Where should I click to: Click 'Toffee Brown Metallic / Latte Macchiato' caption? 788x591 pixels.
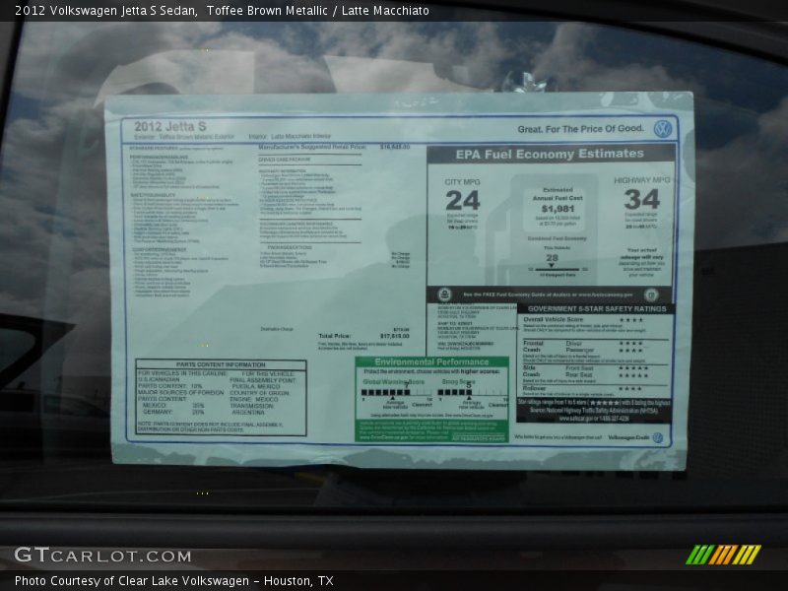pyautogui.click(x=317, y=11)
